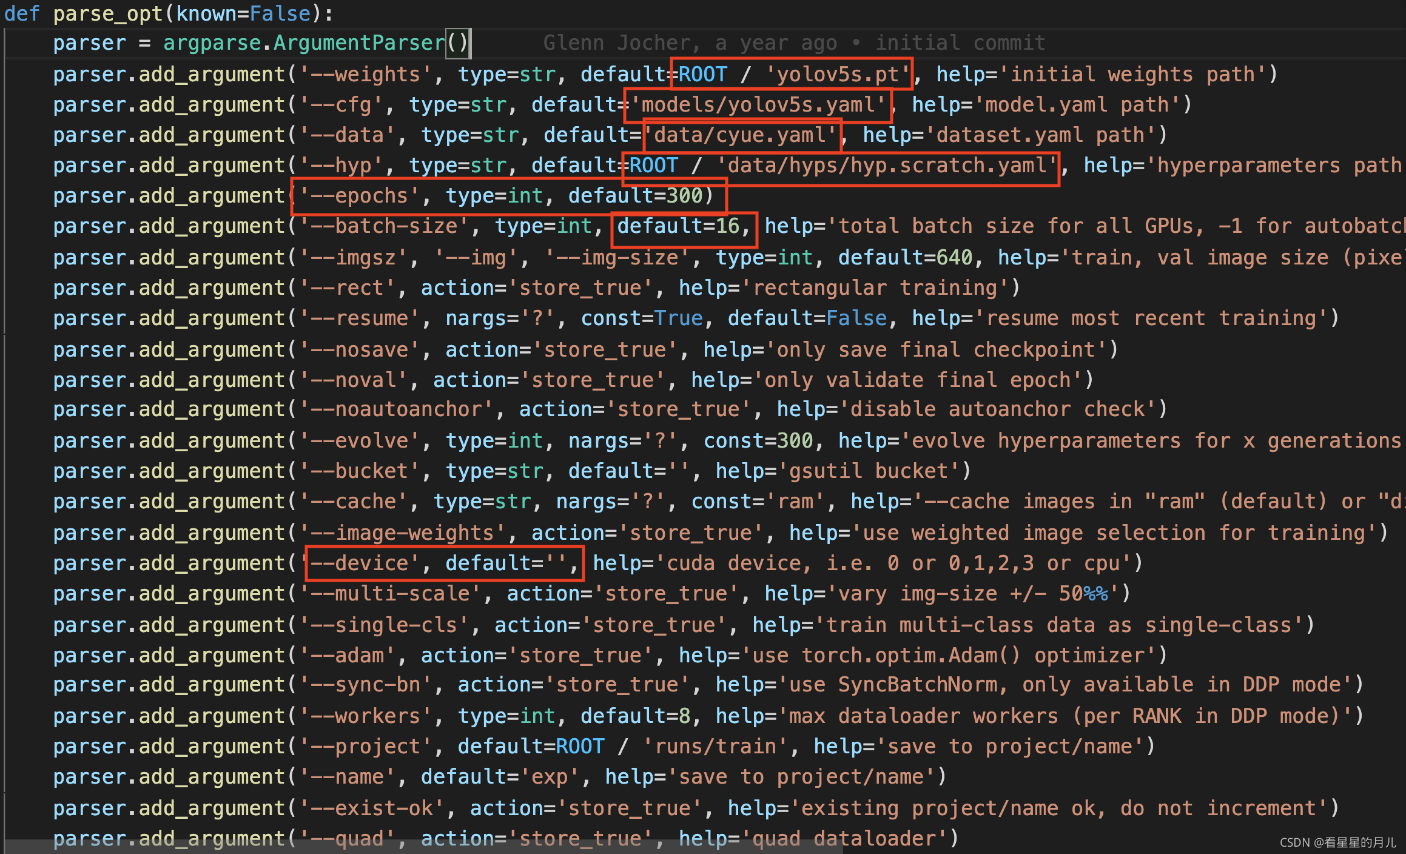The width and height of the screenshot is (1406, 854).
Task: Click the '--bucket' argument string
Action: (x=360, y=471)
